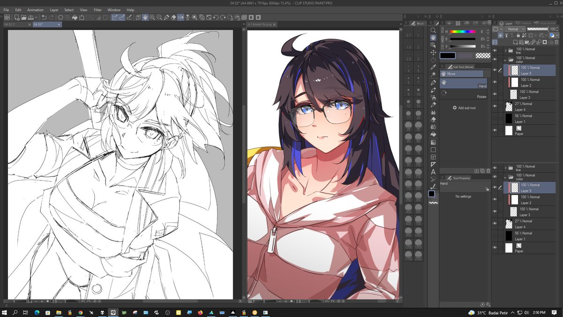The width and height of the screenshot is (563, 317).
Task: Select the Rotate sub tool
Action: (x=463, y=94)
